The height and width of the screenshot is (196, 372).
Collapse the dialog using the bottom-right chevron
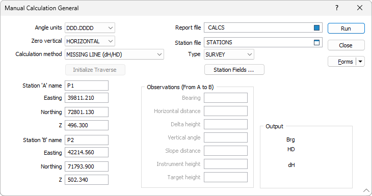click(366, 190)
